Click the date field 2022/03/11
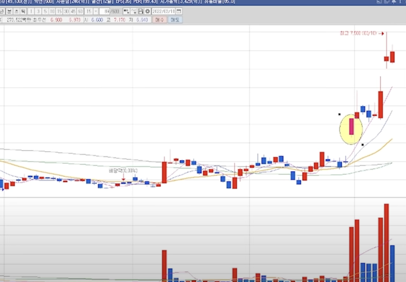The width and height of the screenshot is (406, 282). pyautogui.click(x=164, y=12)
